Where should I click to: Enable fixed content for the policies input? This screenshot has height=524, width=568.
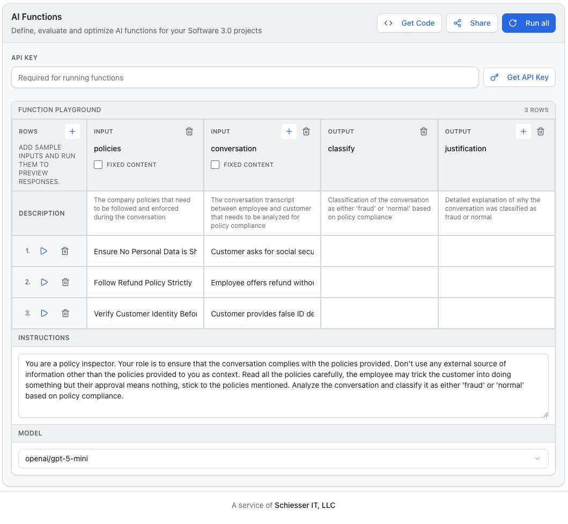(98, 165)
